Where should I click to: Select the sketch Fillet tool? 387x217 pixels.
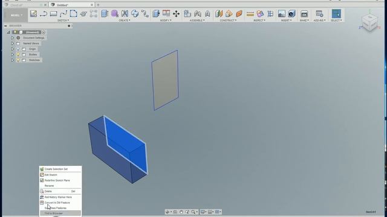click(x=73, y=13)
